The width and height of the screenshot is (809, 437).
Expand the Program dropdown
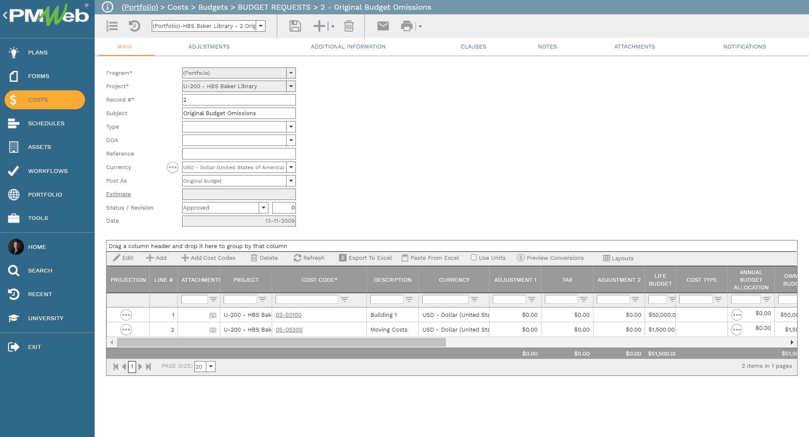click(291, 73)
